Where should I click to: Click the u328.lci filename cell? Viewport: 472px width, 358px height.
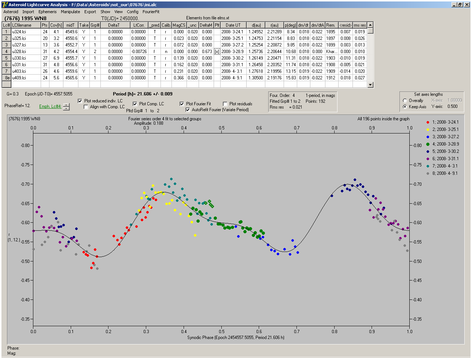click(x=25, y=52)
